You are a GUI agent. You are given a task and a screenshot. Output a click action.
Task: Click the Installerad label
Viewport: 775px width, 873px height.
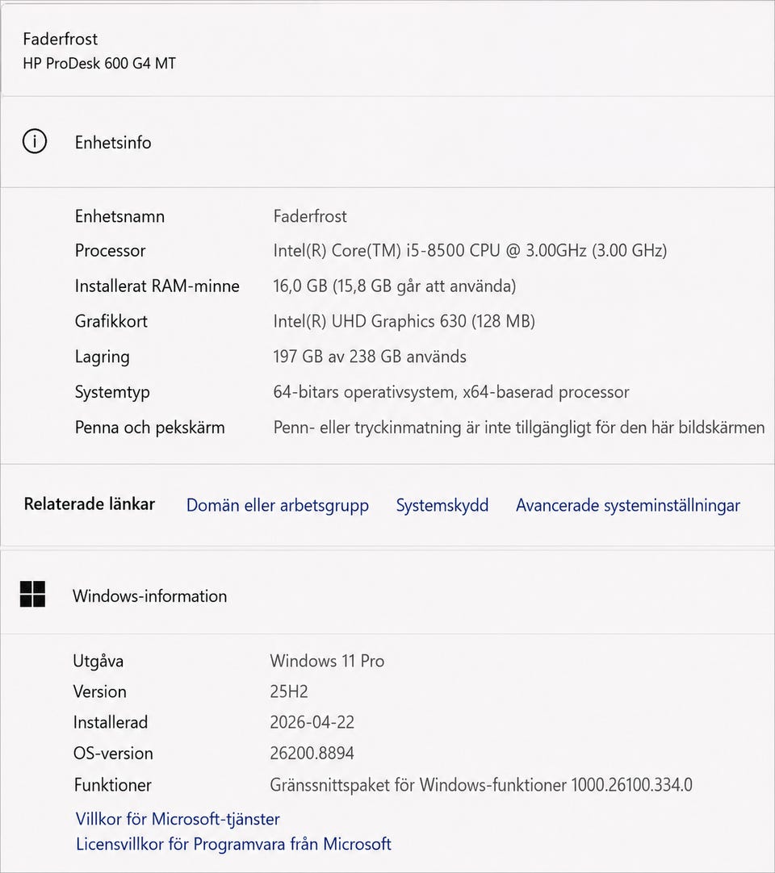tap(111, 722)
